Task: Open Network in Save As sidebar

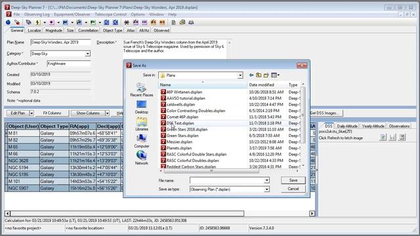Action: click(x=142, y=158)
